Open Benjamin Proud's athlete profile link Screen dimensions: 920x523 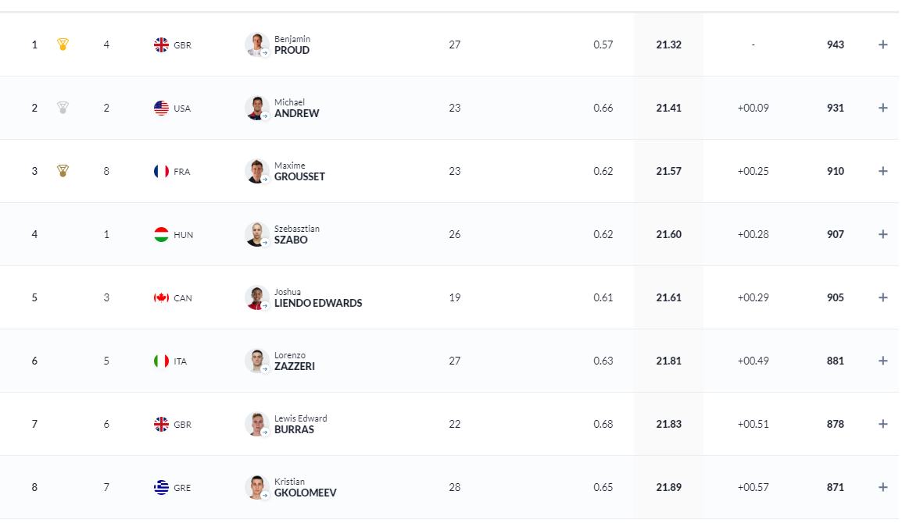click(292, 50)
